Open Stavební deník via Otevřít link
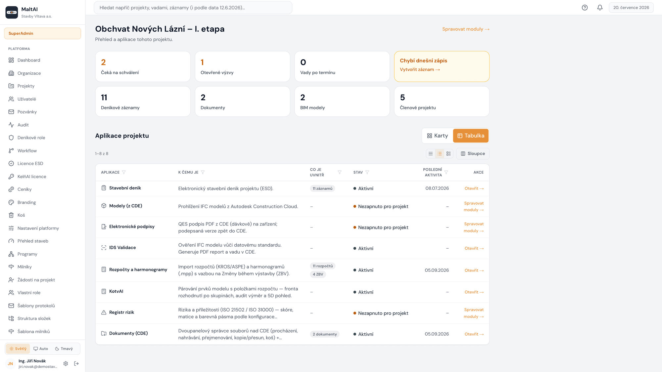 (474, 188)
